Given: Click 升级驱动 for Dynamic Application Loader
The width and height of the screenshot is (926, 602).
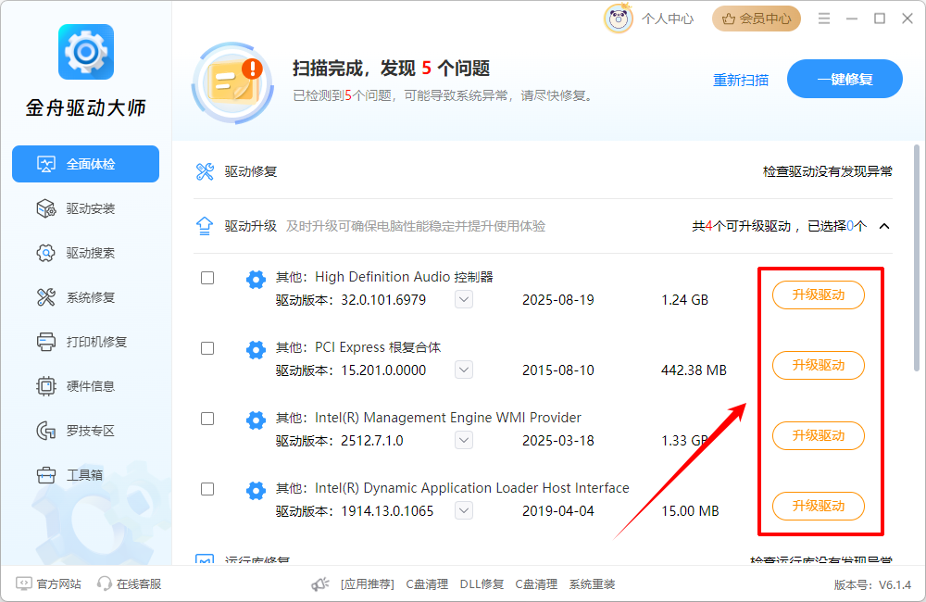Looking at the screenshot, I should click(x=819, y=506).
